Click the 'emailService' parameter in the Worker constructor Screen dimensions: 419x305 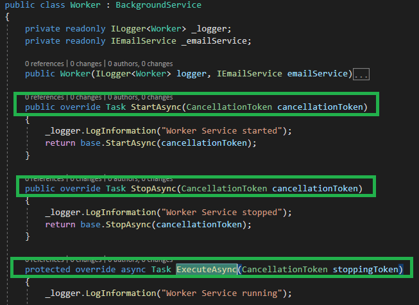tap(318, 73)
